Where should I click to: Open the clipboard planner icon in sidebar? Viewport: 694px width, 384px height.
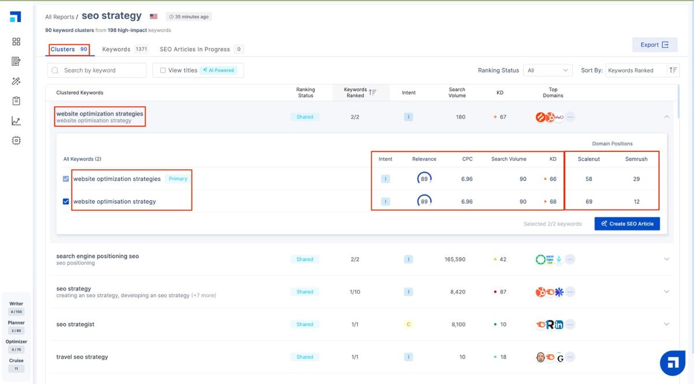coord(16,101)
